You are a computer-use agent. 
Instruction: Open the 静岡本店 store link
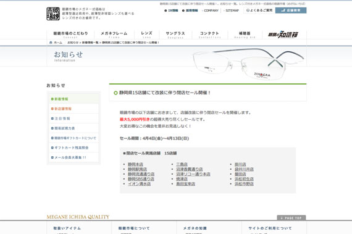coord(135,164)
